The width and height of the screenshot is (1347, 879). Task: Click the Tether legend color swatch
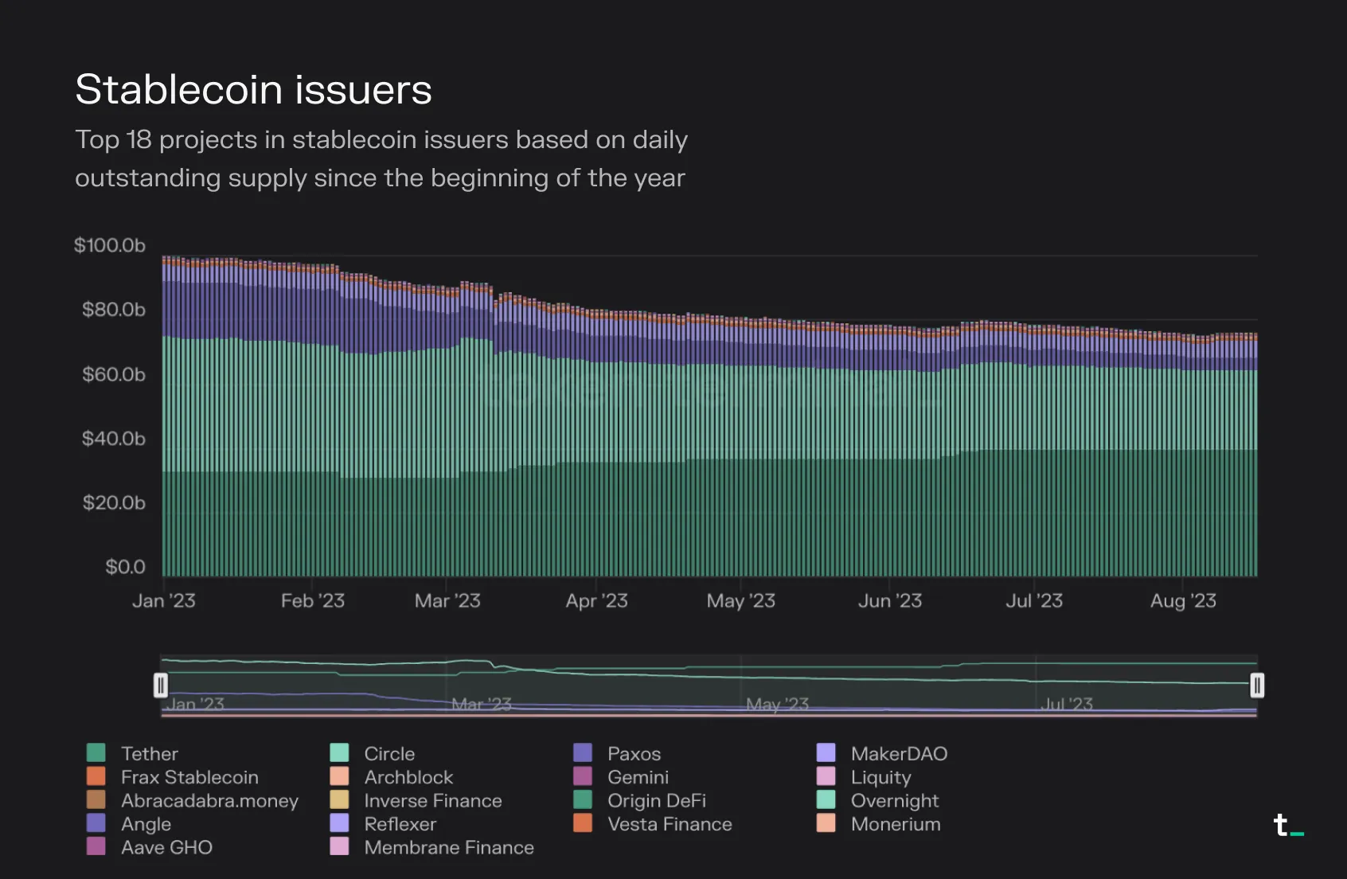(x=96, y=753)
